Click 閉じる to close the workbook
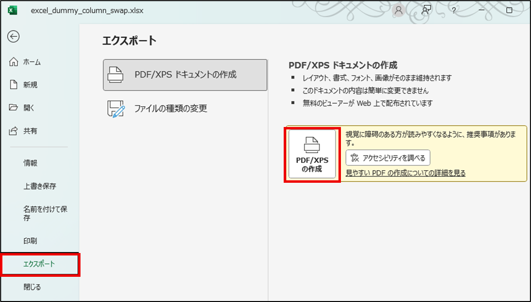531x302 pixels. coord(32,287)
